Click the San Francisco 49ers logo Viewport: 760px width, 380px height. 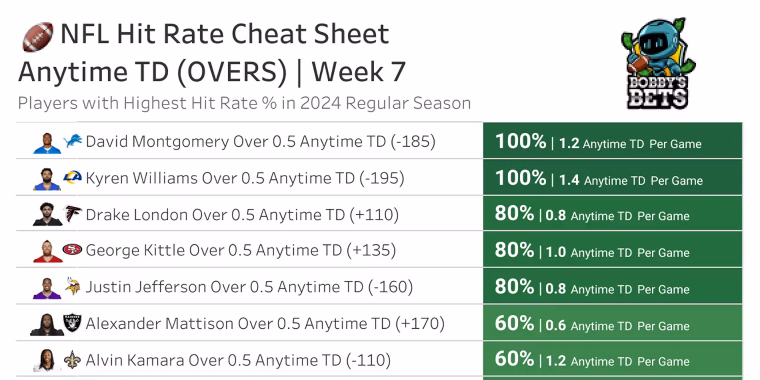72,250
